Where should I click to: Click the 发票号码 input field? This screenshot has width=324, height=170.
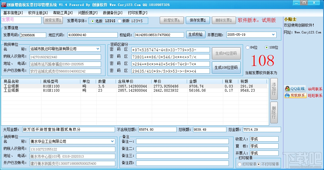coord(33,35)
